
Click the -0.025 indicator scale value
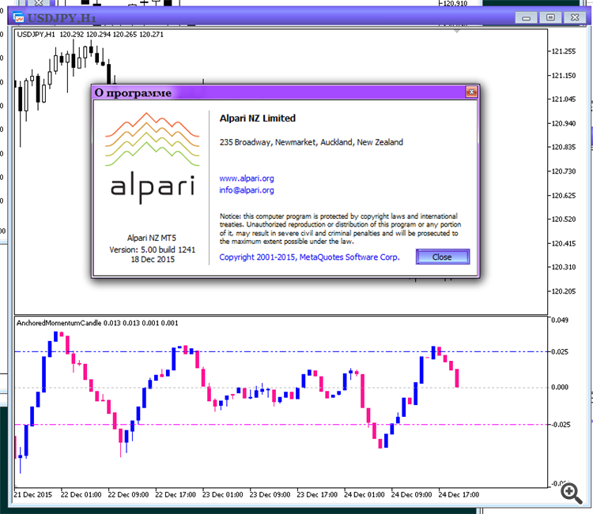tap(560, 425)
